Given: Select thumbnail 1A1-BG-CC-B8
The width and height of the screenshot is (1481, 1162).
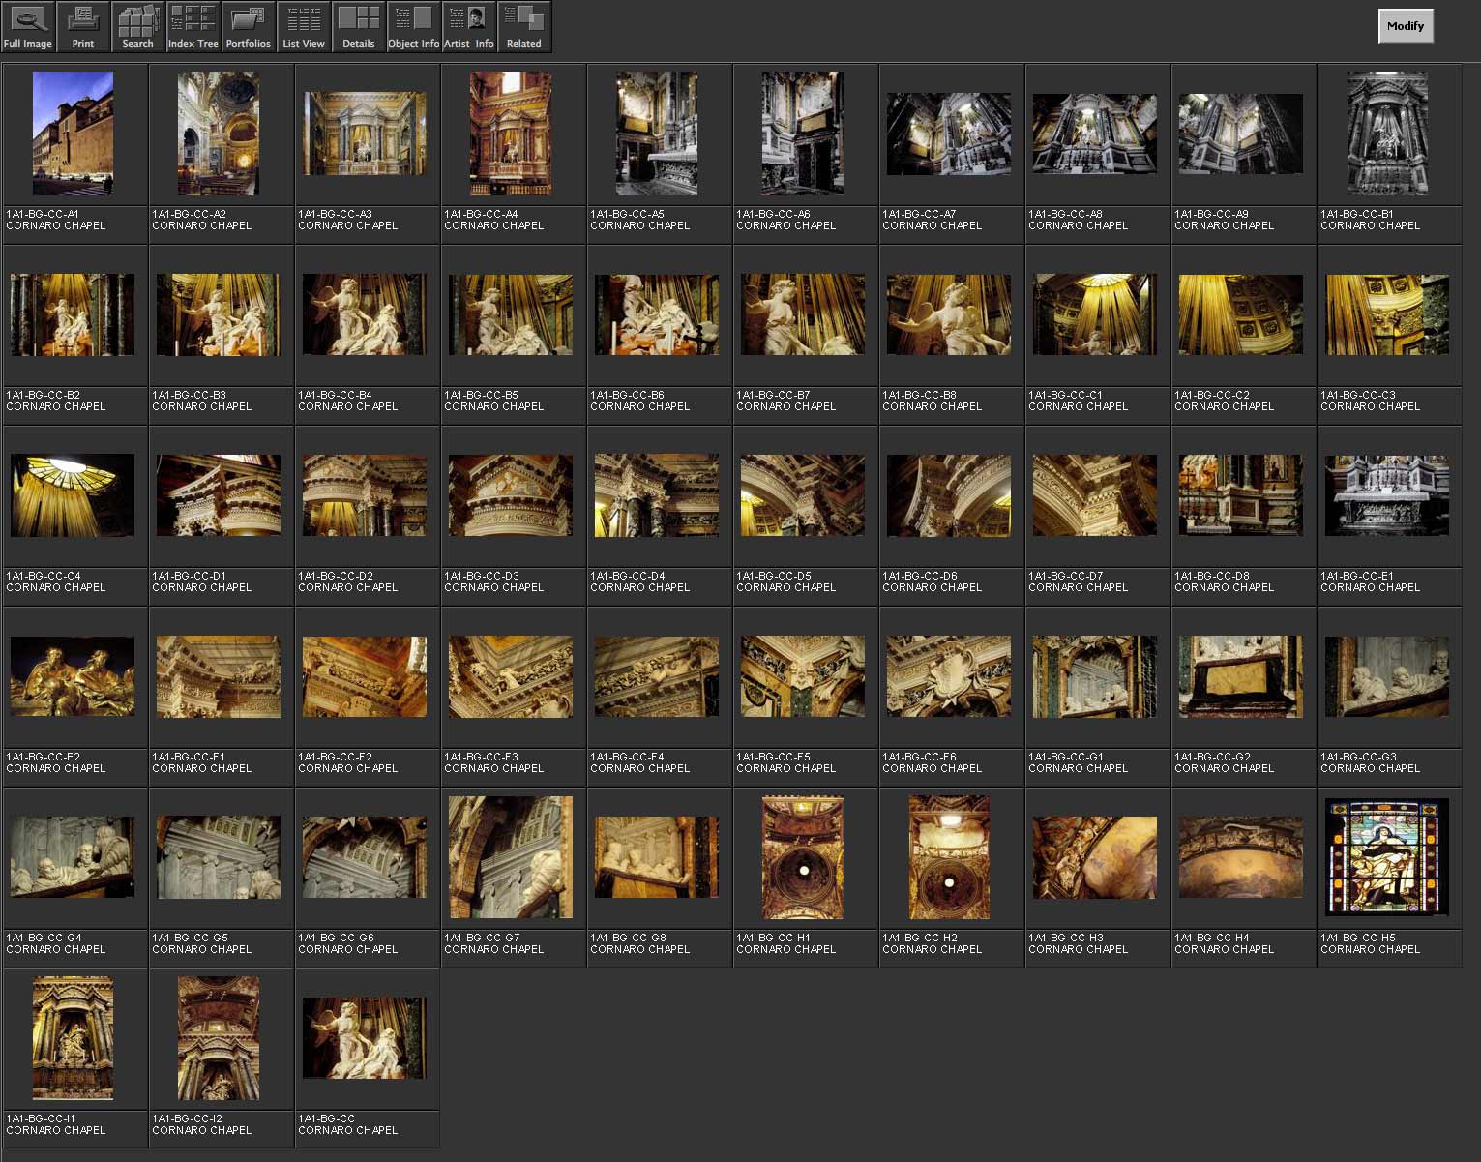Looking at the screenshot, I should (949, 314).
